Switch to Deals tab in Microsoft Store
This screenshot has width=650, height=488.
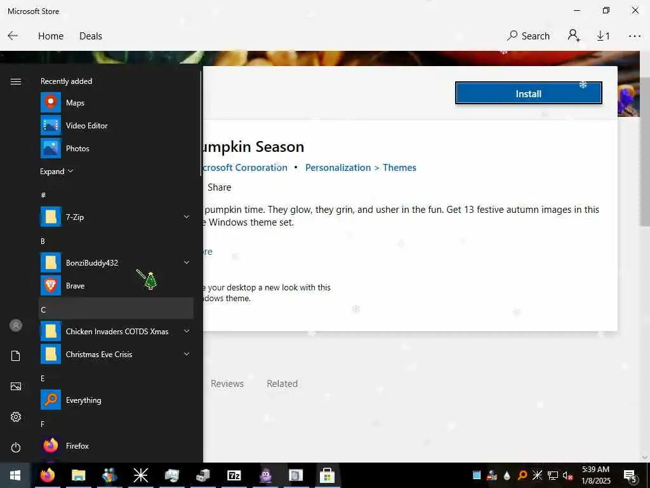91,36
